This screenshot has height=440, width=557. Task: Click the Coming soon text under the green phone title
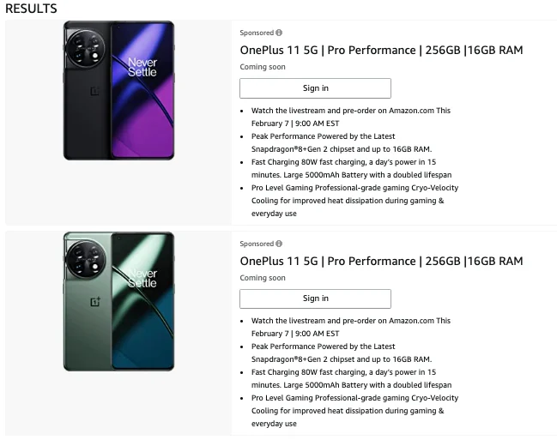point(263,278)
